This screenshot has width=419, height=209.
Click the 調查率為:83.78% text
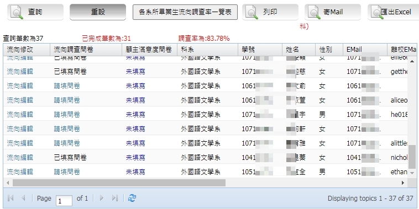pos(204,39)
